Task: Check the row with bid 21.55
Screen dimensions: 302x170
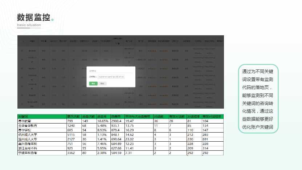Action: 22,104
